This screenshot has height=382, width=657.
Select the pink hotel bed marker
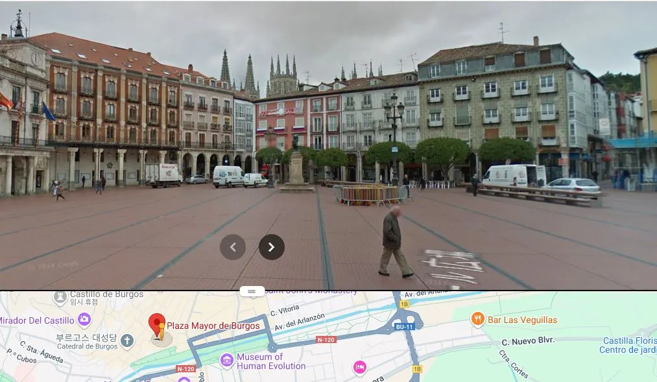(x=359, y=367)
